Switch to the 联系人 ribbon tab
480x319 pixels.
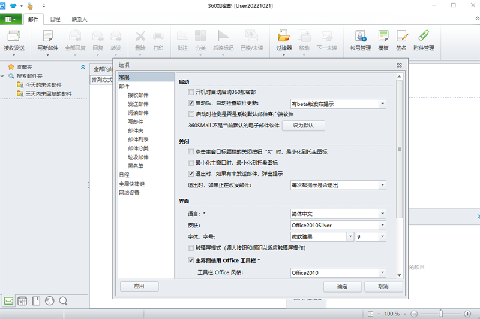(x=79, y=19)
